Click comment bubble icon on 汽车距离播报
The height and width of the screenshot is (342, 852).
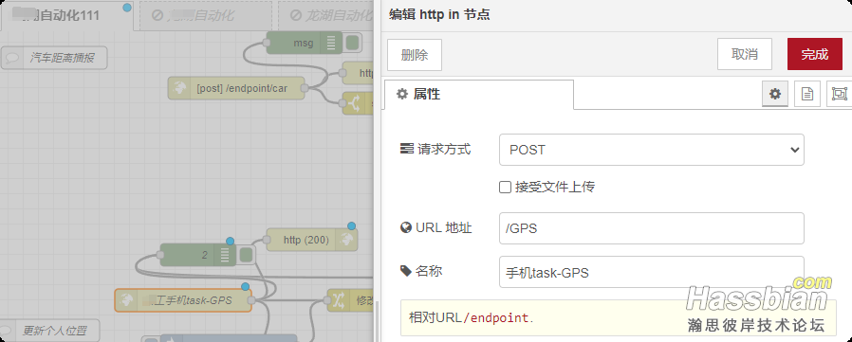(12, 58)
